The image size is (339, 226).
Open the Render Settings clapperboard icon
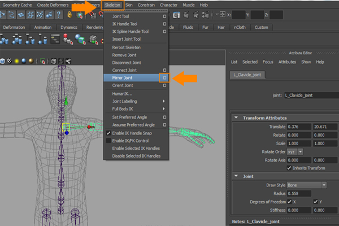click(x=205, y=15)
